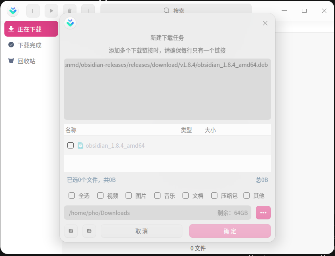Minimize the downloader main window
Image resolution: width=335 pixels, height=256 pixels.
click(x=284, y=11)
